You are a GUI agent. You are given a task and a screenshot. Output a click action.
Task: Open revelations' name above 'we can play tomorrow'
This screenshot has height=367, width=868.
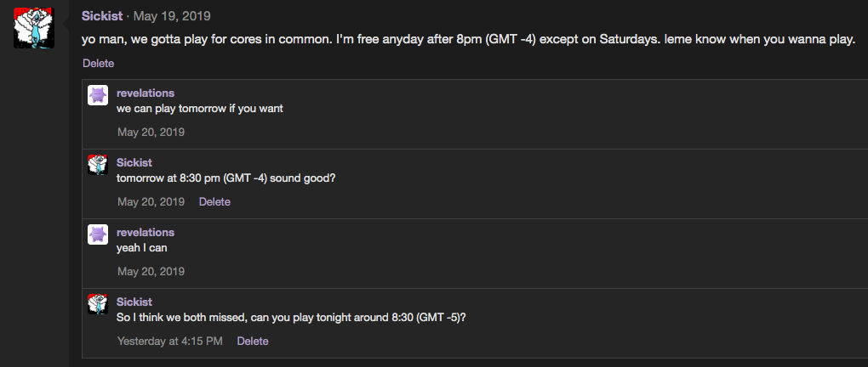coord(146,93)
